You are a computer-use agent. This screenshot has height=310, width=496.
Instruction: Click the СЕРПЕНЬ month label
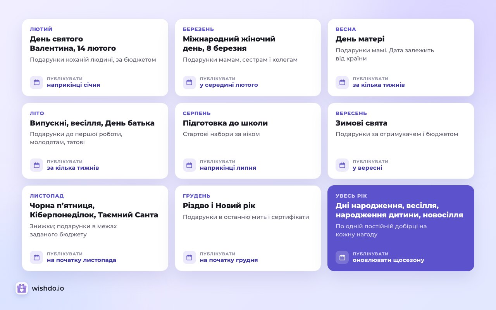[x=197, y=114]
